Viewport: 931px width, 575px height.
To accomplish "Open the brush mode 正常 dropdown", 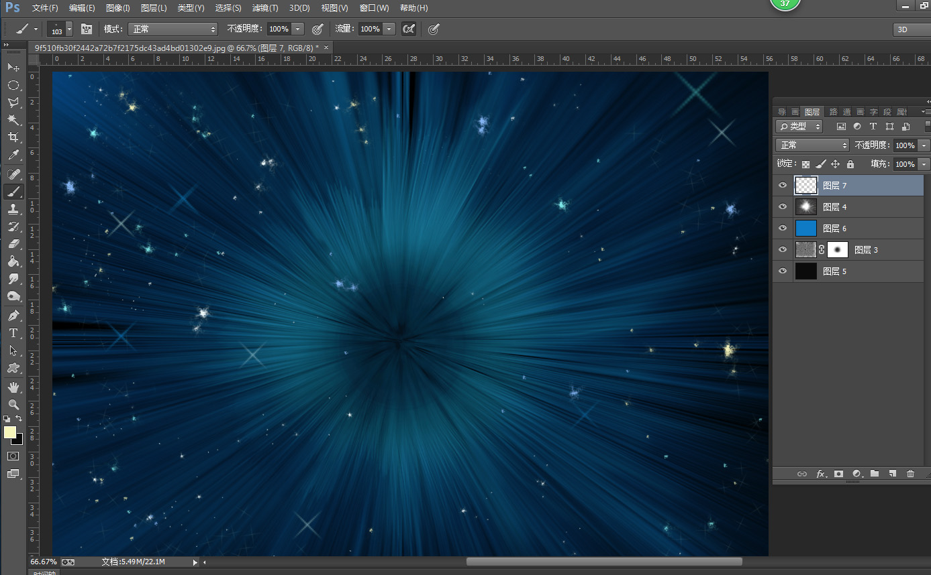I will pos(173,29).
